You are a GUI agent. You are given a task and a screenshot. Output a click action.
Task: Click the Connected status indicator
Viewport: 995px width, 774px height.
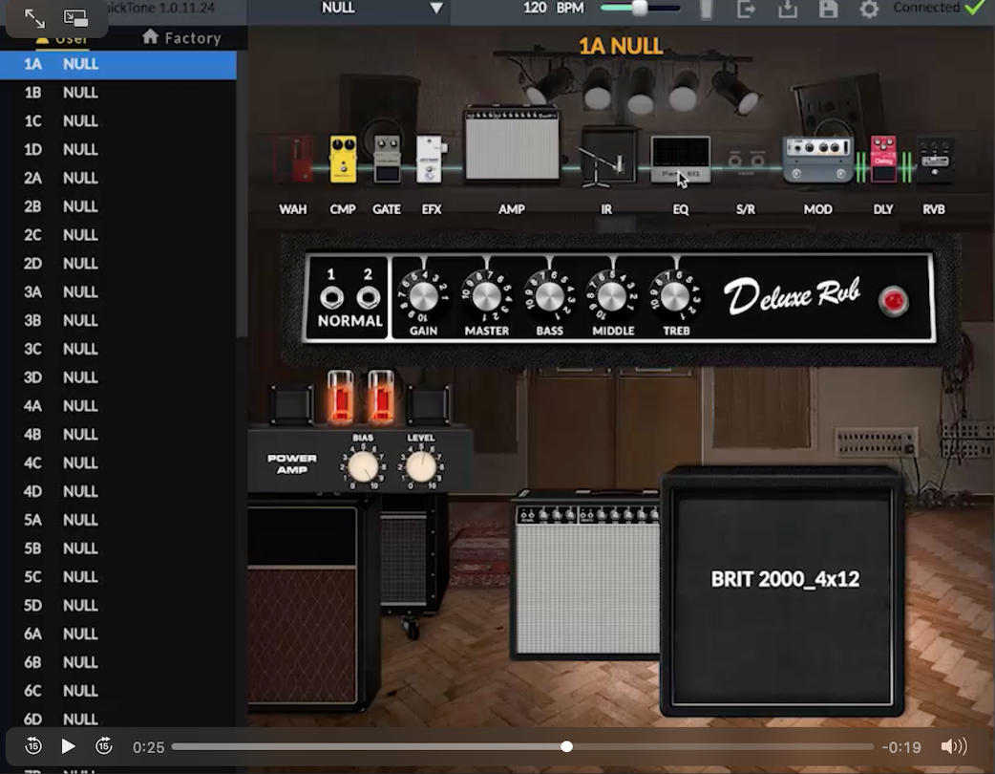point(940,8)
